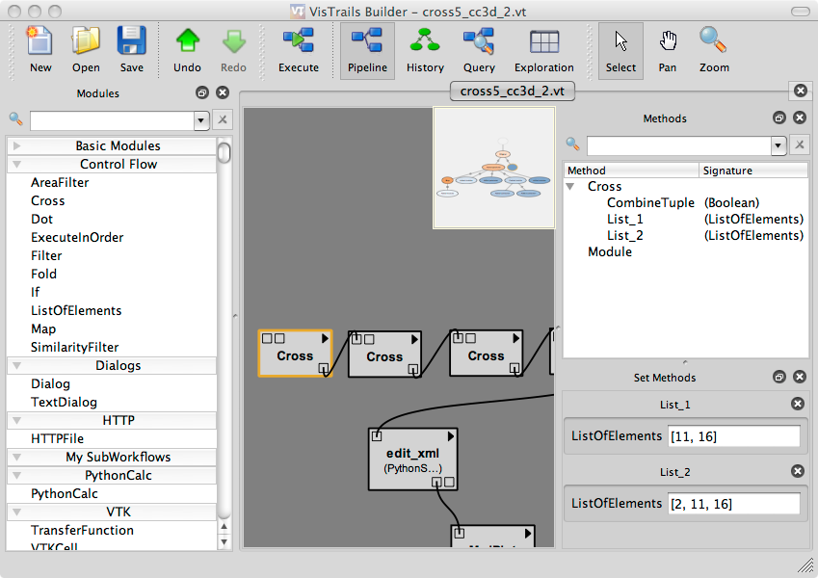
Task: Remove the List_1 method entry
Action: [797, 405]
